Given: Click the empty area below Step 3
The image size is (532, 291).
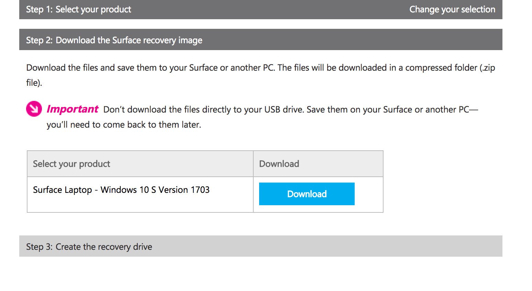Looking at the screenshot, I should click(261, 275).
